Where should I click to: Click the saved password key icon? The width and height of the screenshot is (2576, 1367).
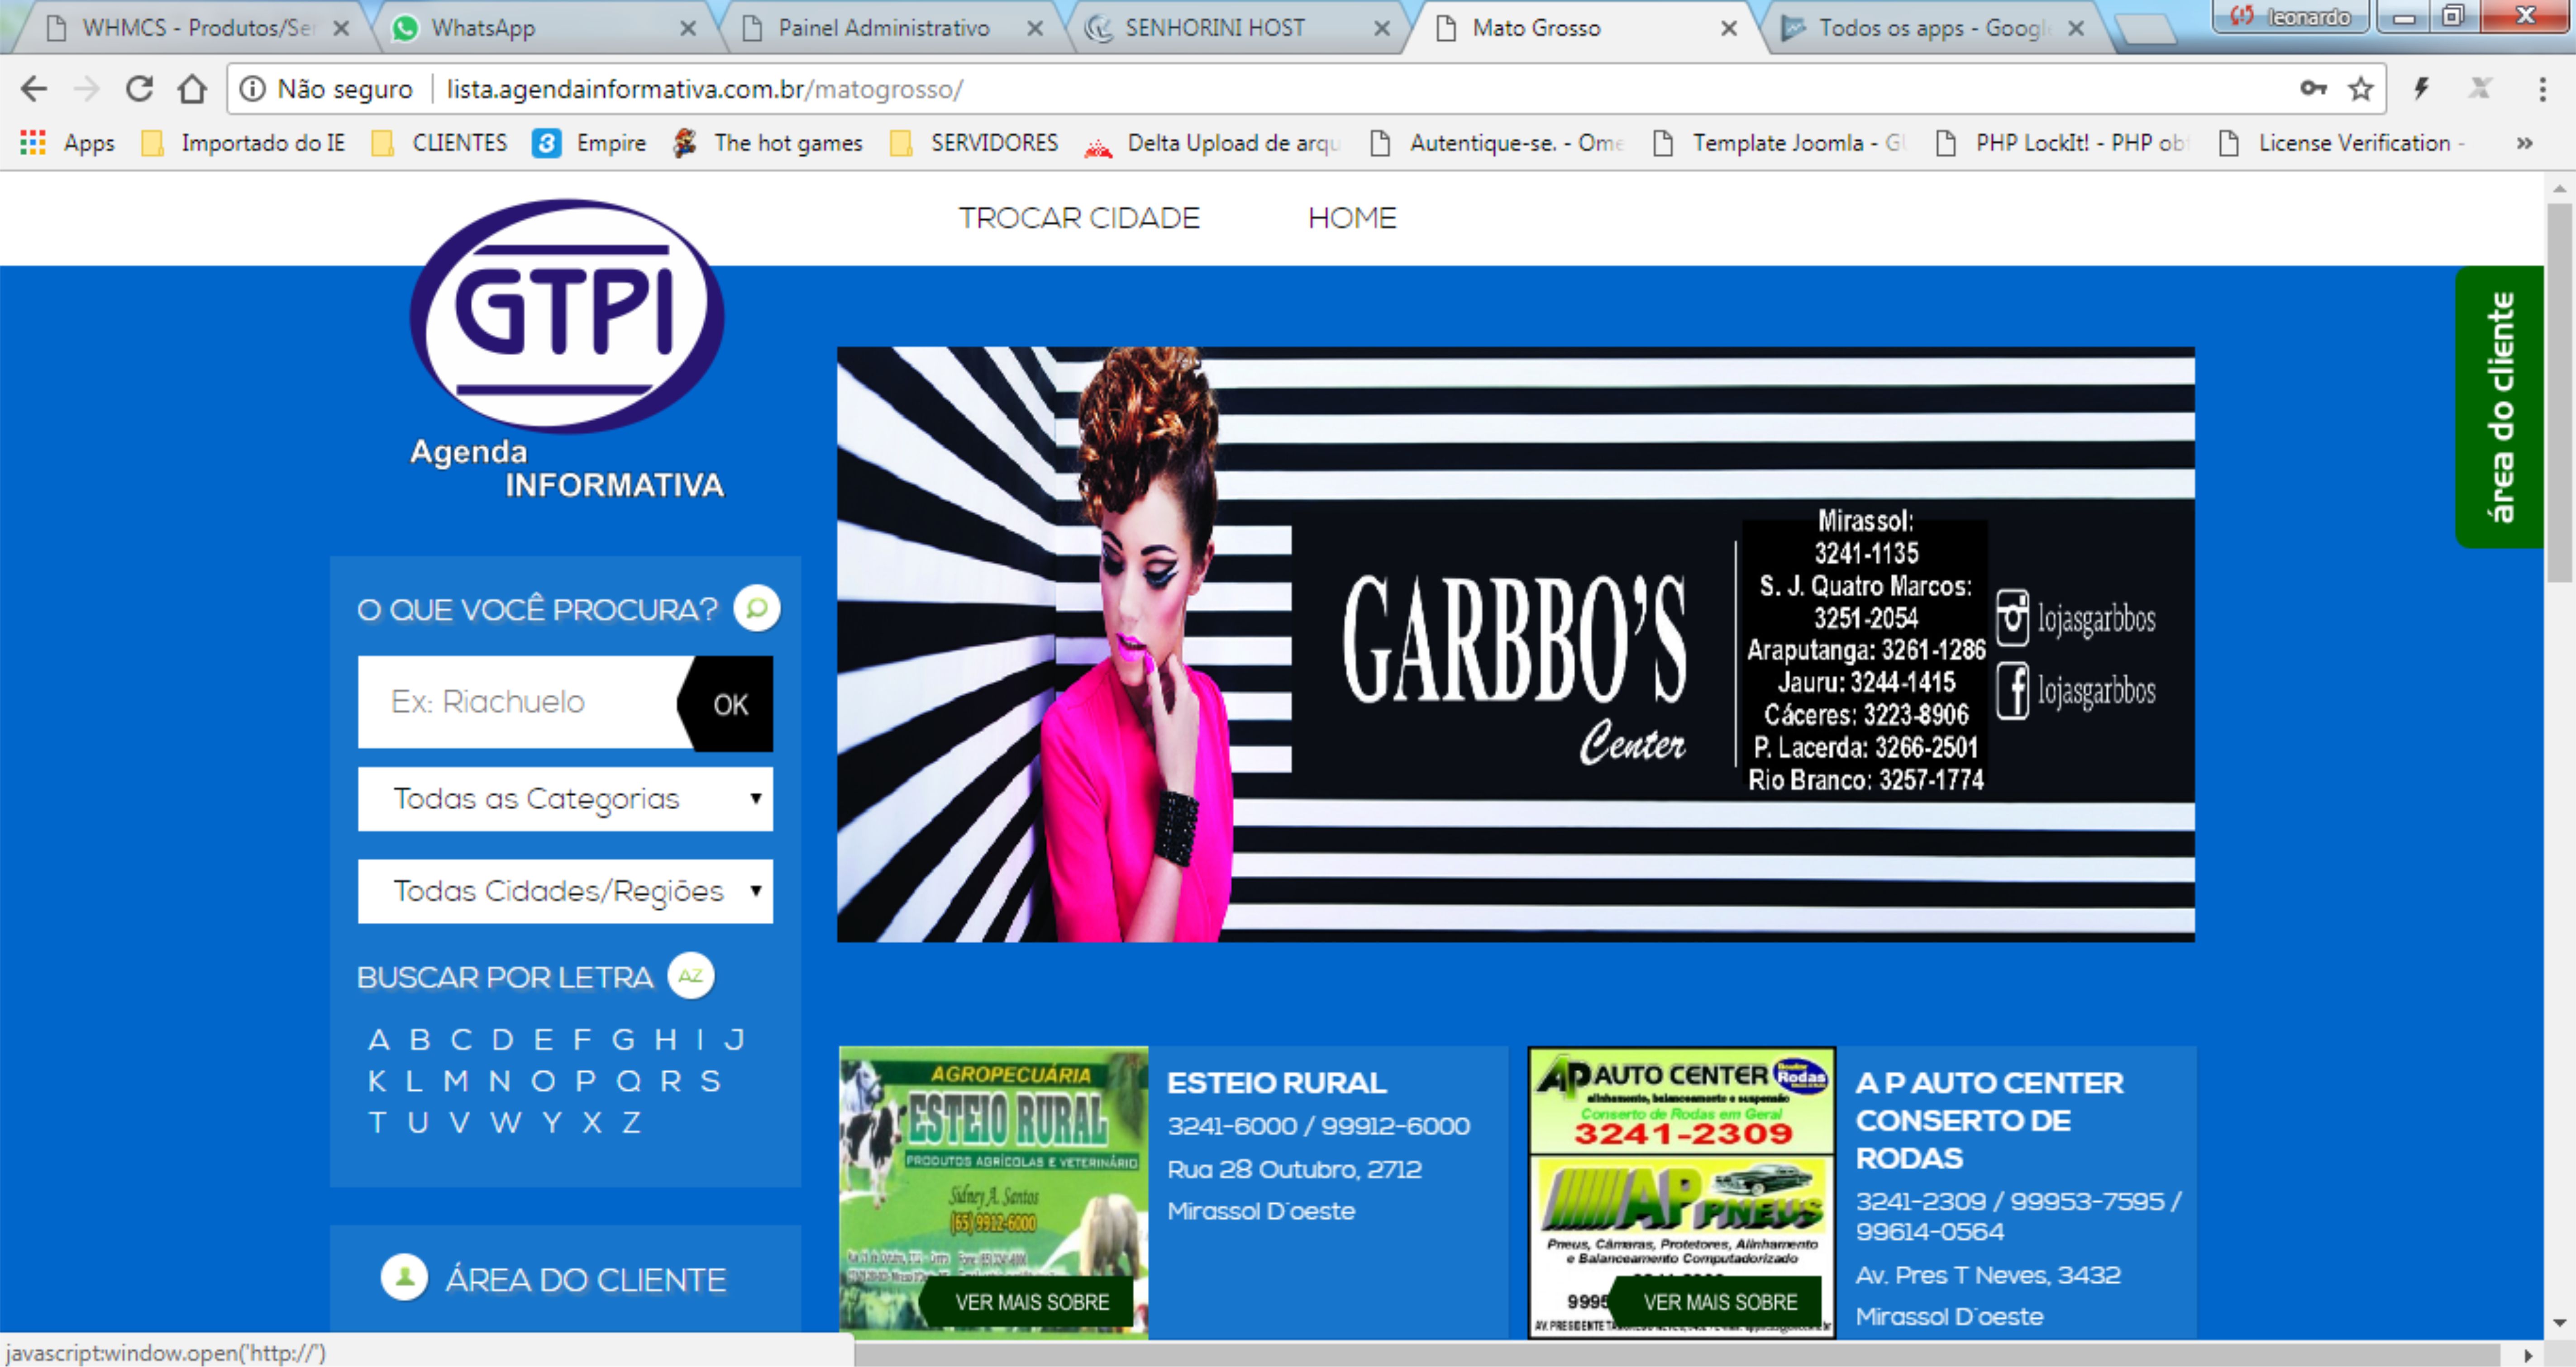click(2313, 89)
